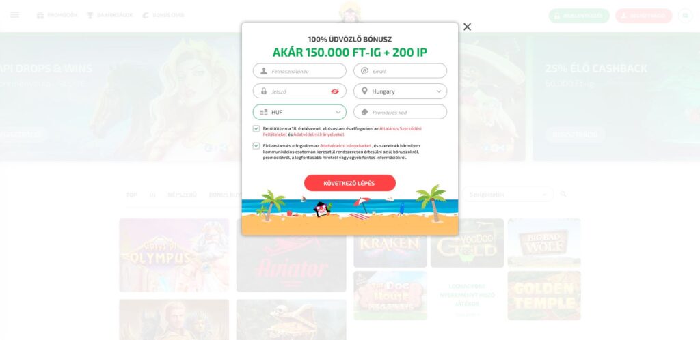The image size is (700, 340).
Task: Click the Promóciós kód input field
Action: [400, 112]
